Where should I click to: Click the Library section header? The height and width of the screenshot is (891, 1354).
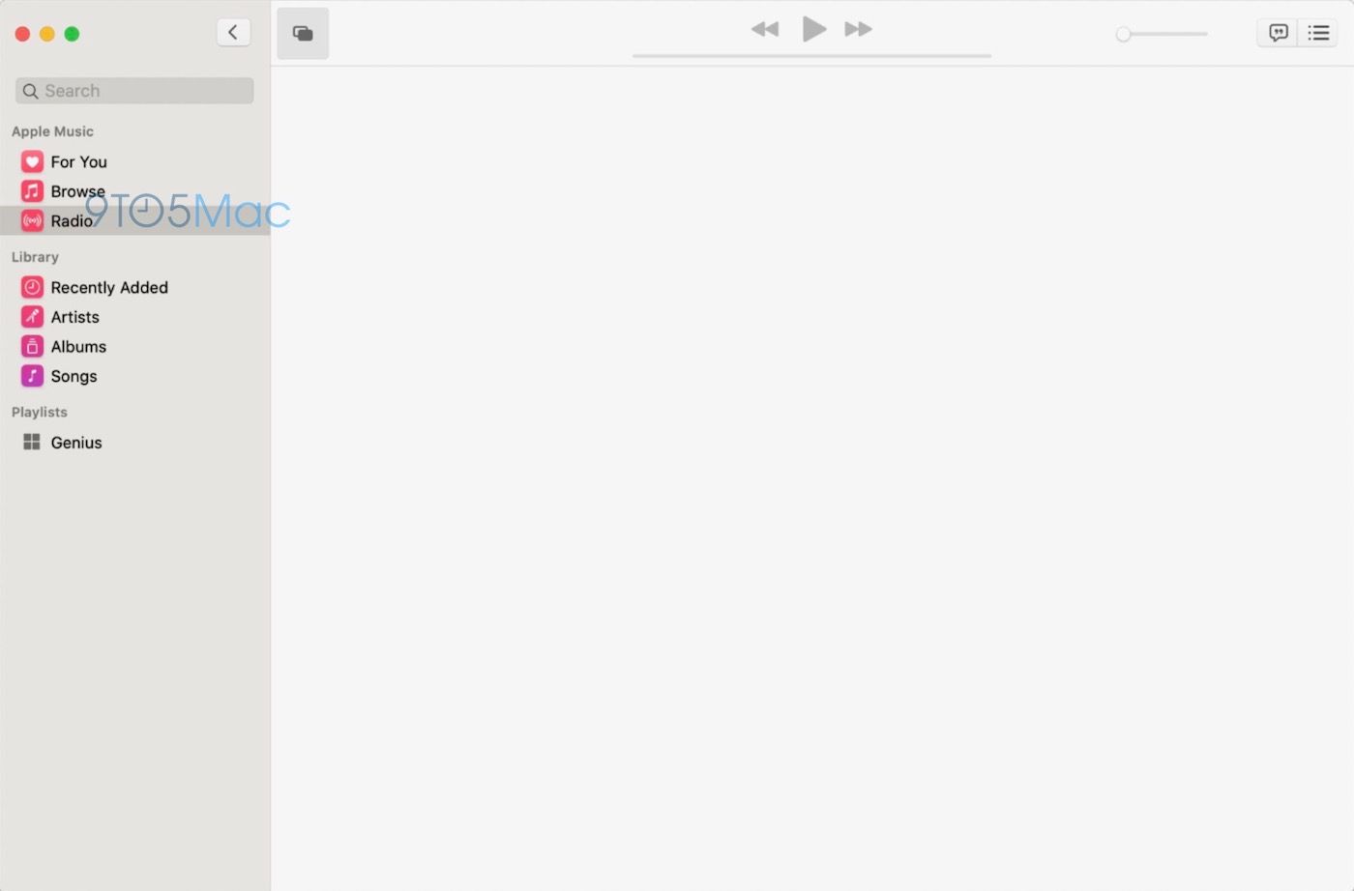pos(35,257)
